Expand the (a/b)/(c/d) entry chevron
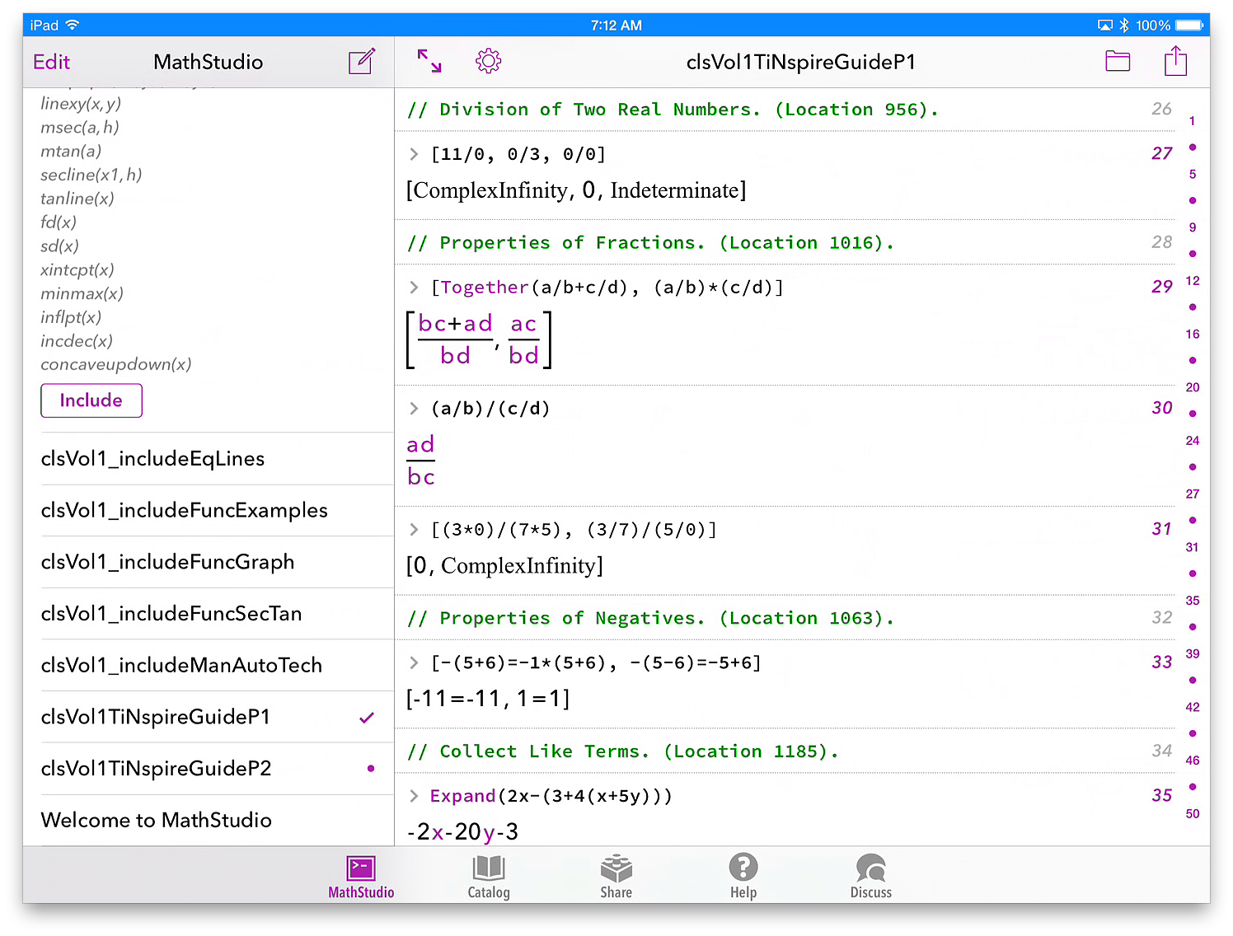 coord(414,409)
